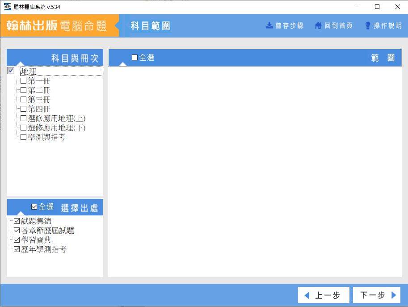
Task: Click the 科目範圍 page title
Action: point(151,26)
